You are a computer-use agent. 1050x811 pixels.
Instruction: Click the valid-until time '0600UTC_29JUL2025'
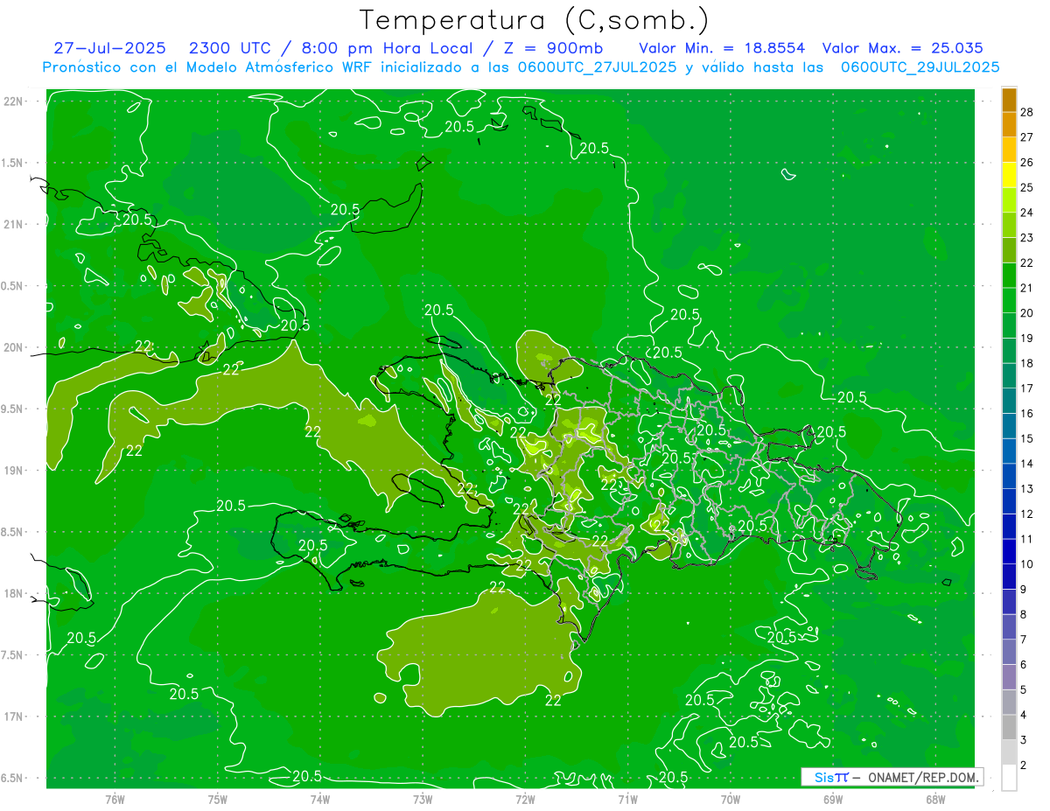click(x=920, y=67)
